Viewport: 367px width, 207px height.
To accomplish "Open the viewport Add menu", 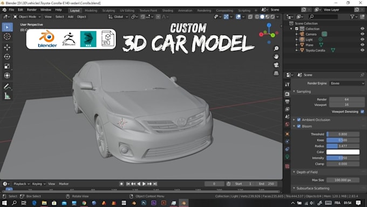I will point(71,17).
